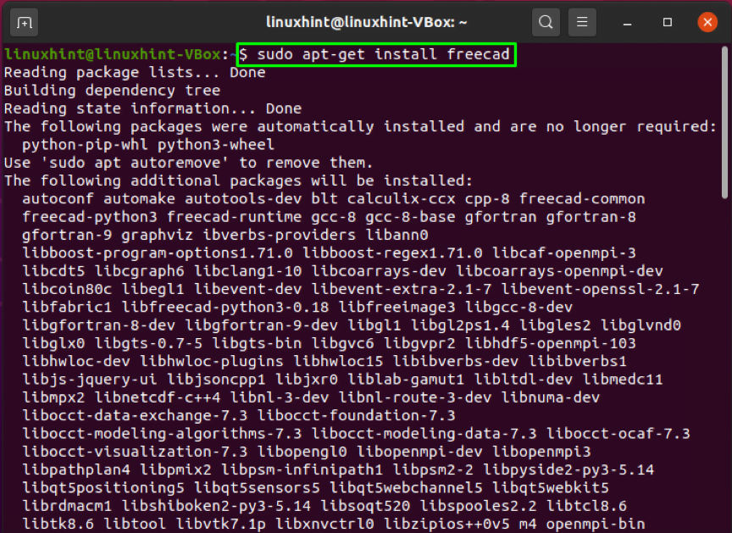The height and width of the screenshot is (533, 732).
Task: Click the 'libfreeimage3' package name
Action: pos(396,308)
